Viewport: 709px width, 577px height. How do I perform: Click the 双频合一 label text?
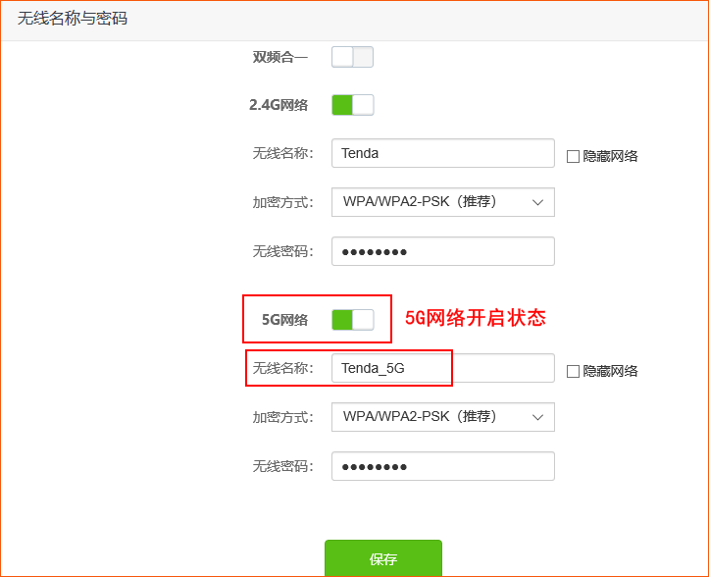279,57
